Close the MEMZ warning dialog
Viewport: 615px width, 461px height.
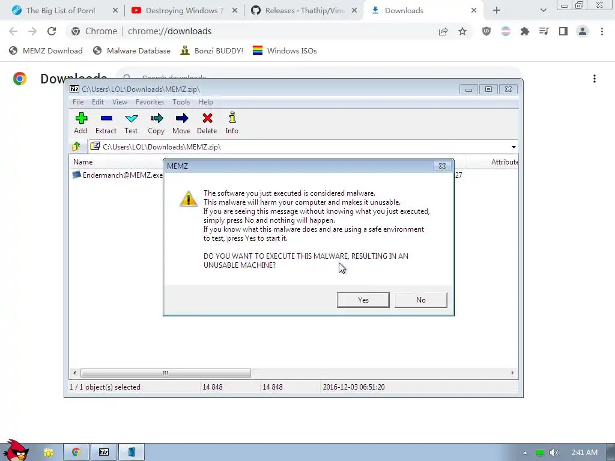point(442,166)
